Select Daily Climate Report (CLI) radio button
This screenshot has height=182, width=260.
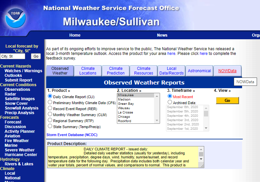click(x=50, y=96)
